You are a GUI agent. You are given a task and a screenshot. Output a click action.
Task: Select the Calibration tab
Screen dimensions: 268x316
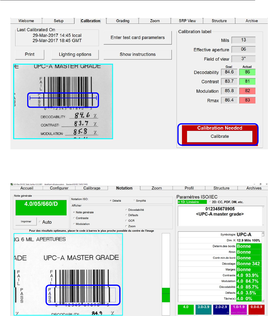[90, 21]
